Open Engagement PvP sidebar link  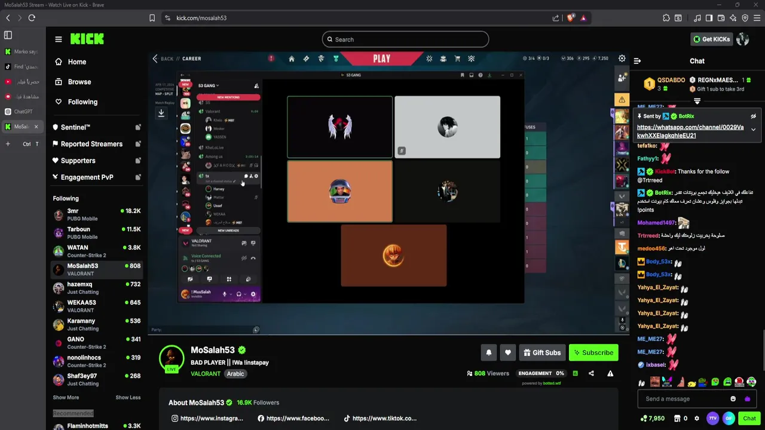click(97, 177)
